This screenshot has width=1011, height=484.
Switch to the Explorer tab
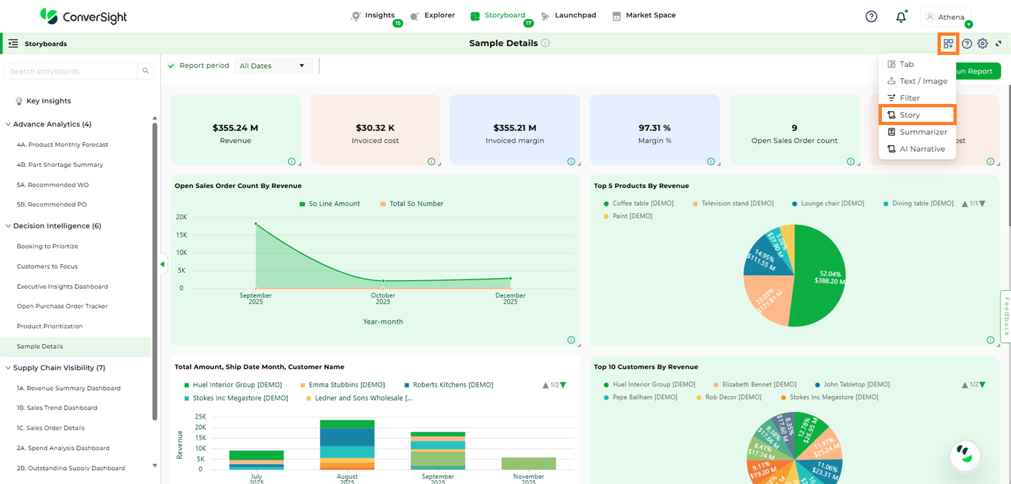pyautogui.click(x=432, y=15)
